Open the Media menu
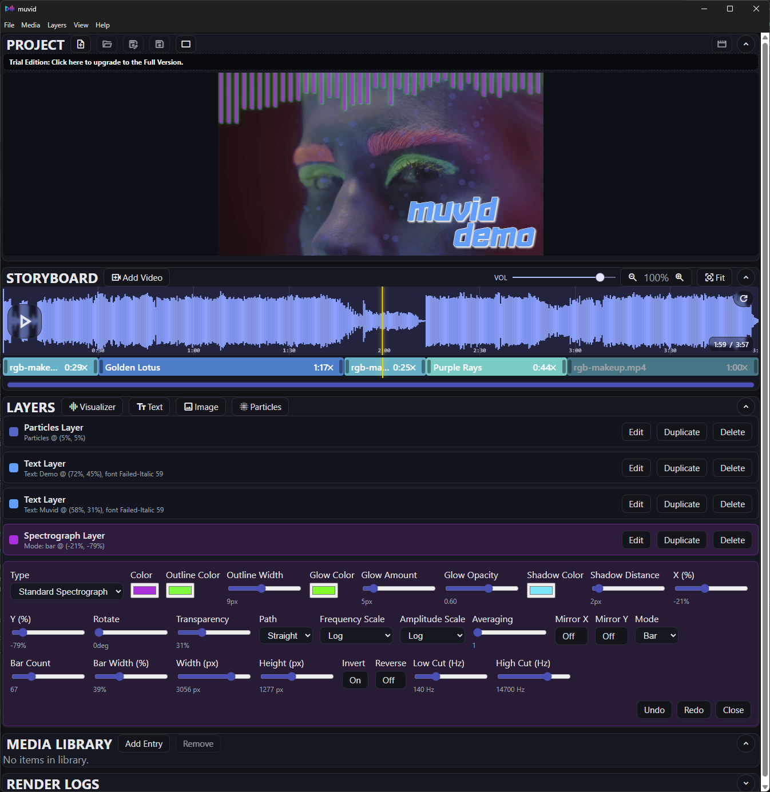This screenshot has width=770, height=792. [x=30, y=25]
